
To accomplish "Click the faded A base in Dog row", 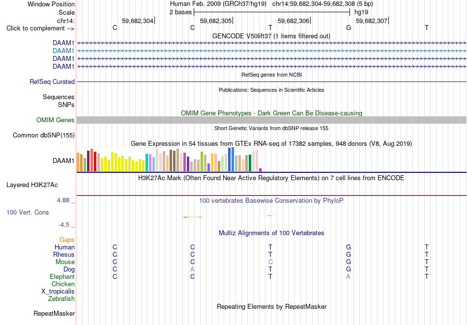I will pos(192,270).
